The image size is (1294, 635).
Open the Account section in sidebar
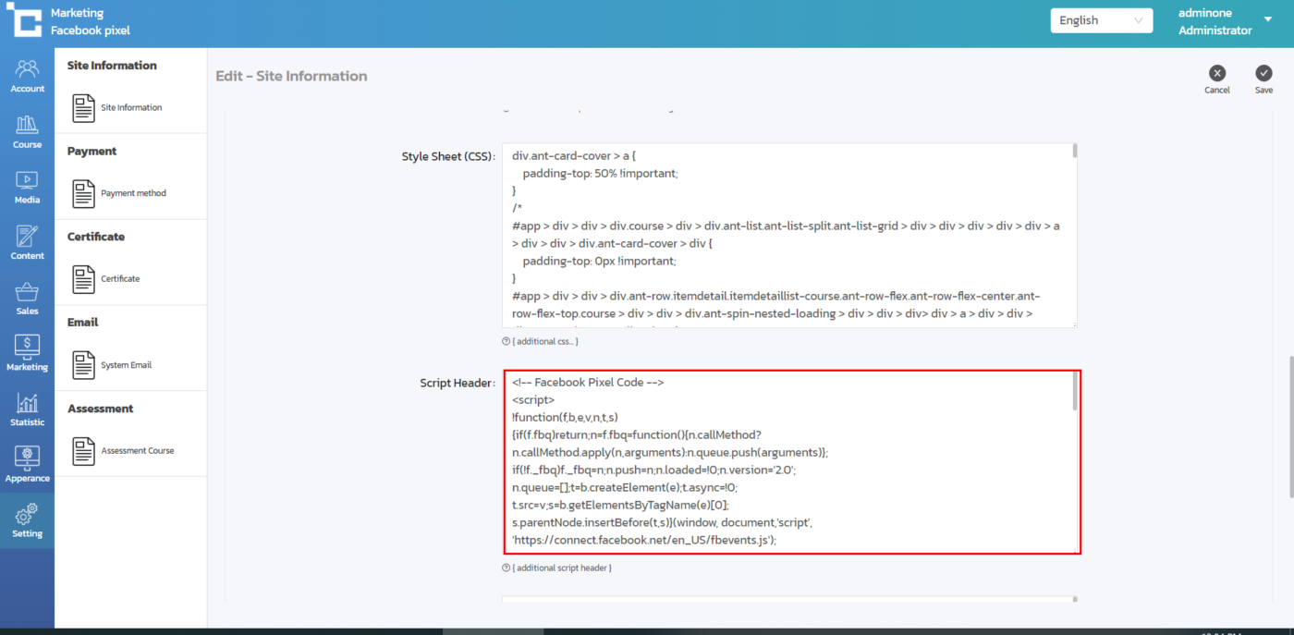[27, 76]
